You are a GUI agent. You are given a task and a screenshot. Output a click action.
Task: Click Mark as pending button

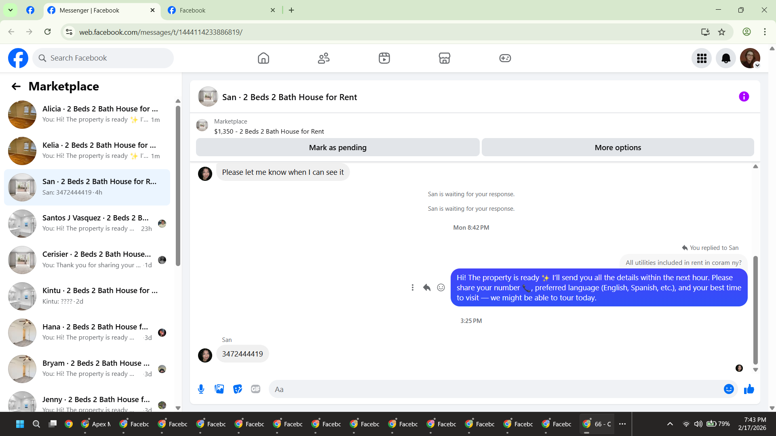click(x=337, y=148)
